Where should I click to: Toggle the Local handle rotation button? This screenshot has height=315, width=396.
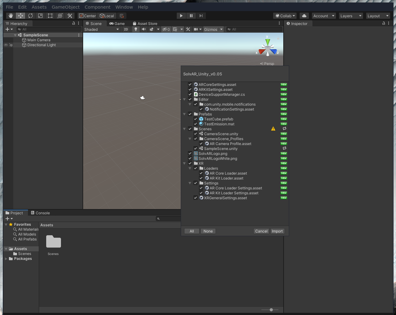coord(107,16)
